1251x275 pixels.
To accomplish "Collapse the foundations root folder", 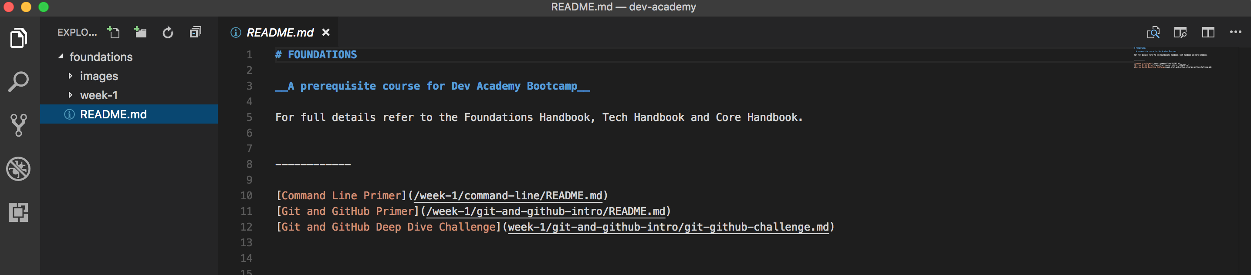I will tap(61, 57).
